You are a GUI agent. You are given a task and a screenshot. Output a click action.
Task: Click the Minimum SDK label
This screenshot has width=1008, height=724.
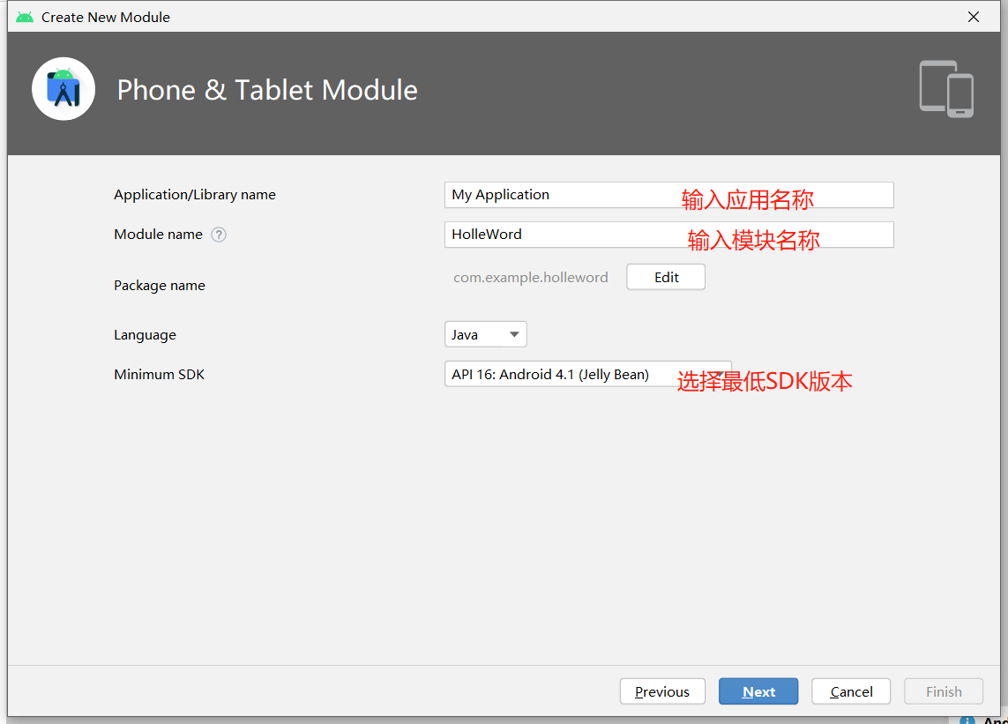coord(159,374)
